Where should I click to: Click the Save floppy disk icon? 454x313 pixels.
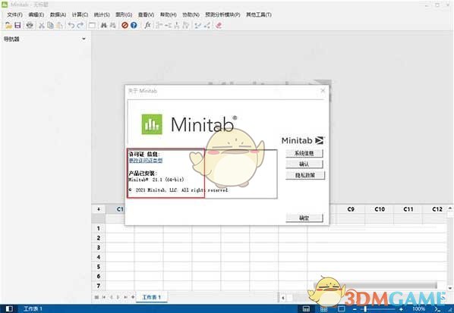[17, 26]
